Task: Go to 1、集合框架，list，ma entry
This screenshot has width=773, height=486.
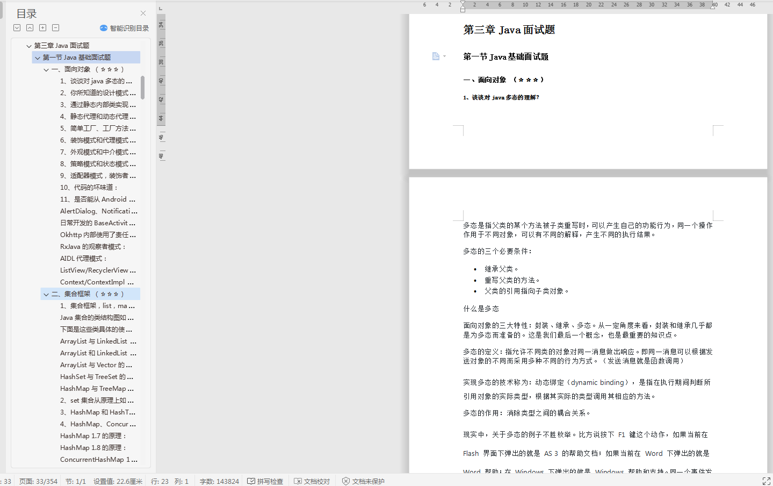Action: point(97,306)
